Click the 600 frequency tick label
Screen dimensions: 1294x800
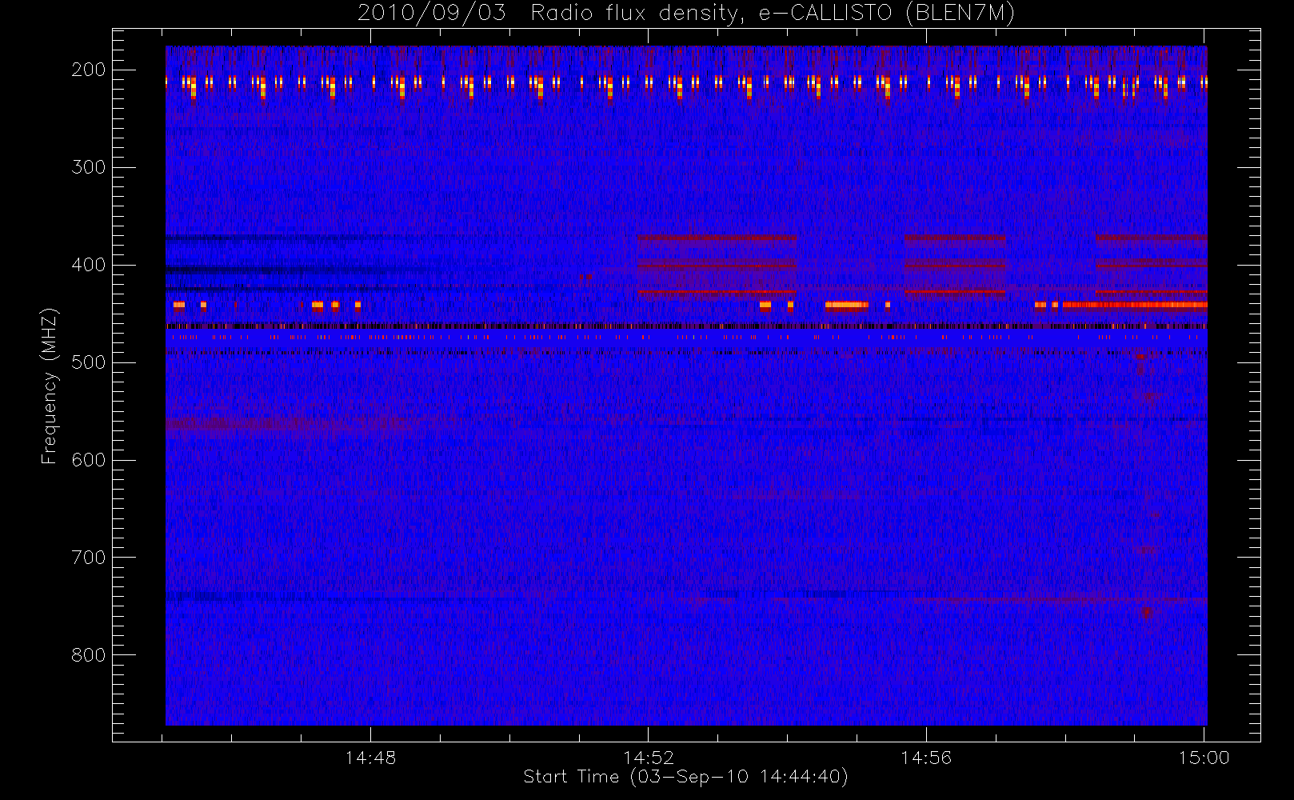coord(89,460)
